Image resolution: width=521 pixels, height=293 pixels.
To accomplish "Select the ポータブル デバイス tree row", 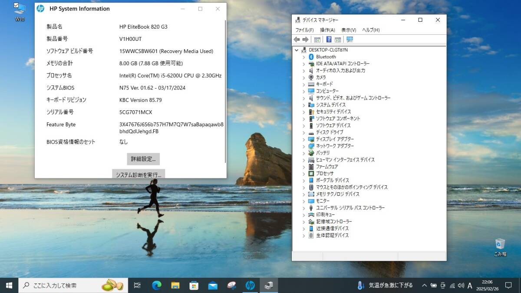I will click(332, 180).
